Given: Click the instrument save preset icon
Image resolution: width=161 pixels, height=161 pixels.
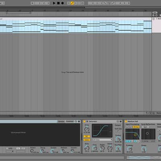Looking at the screenshot, I should 79,122.
